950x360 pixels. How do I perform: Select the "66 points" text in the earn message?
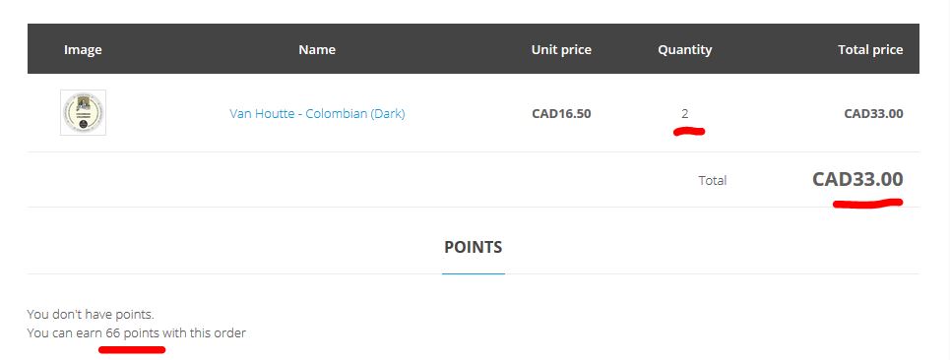(133, 332)
